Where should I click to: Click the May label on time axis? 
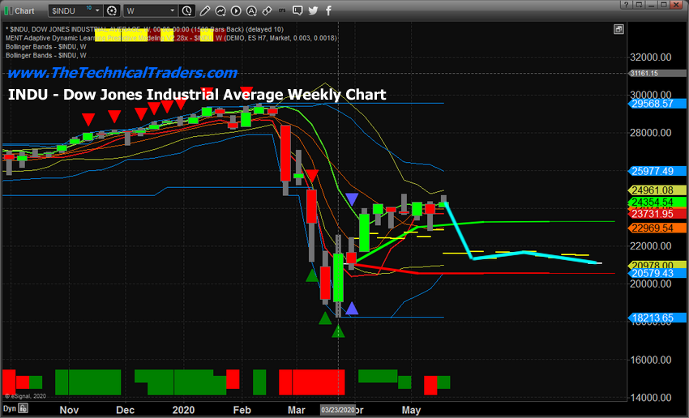(x=411, y=410)
